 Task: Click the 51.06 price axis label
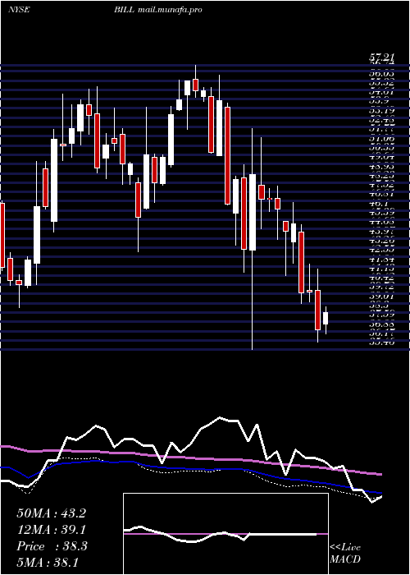point(382,139)
